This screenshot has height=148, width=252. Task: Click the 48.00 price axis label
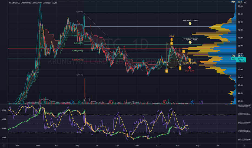[240, 85]
